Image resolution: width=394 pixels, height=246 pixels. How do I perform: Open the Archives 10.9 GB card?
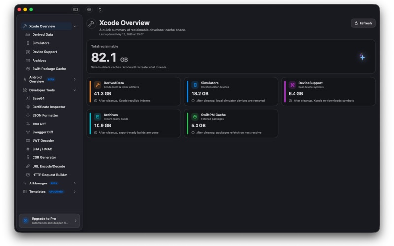pos(133,123)
